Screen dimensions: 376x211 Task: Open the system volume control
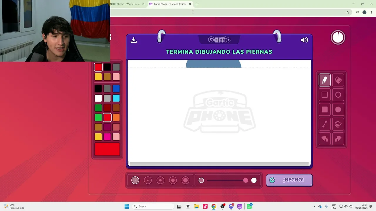[346, 206]
